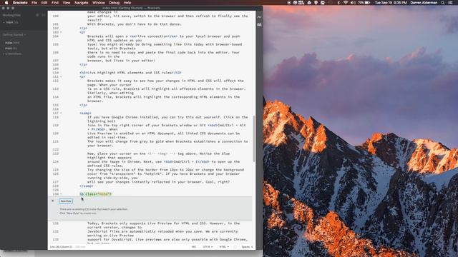Click the editor vertical scrollbar thumb

tap(253, 138)
